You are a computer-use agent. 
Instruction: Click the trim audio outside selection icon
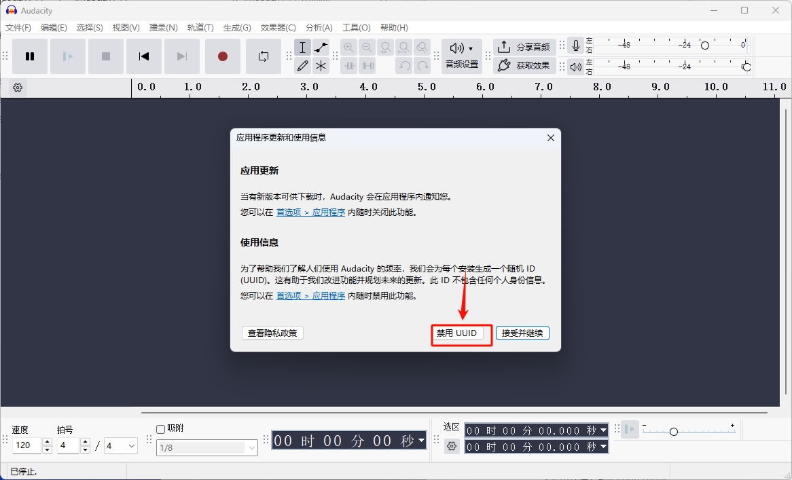point(349,65)
